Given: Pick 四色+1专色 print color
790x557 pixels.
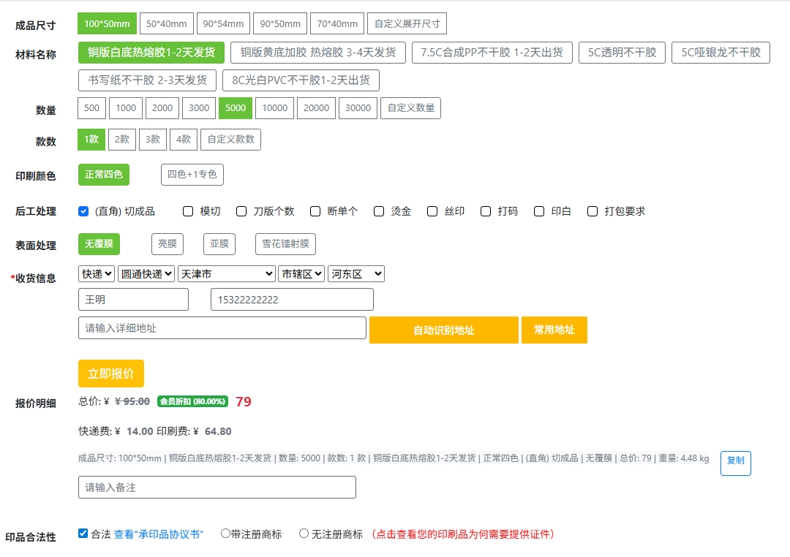Looking at the screenshot, I should (x=192, y=175).
